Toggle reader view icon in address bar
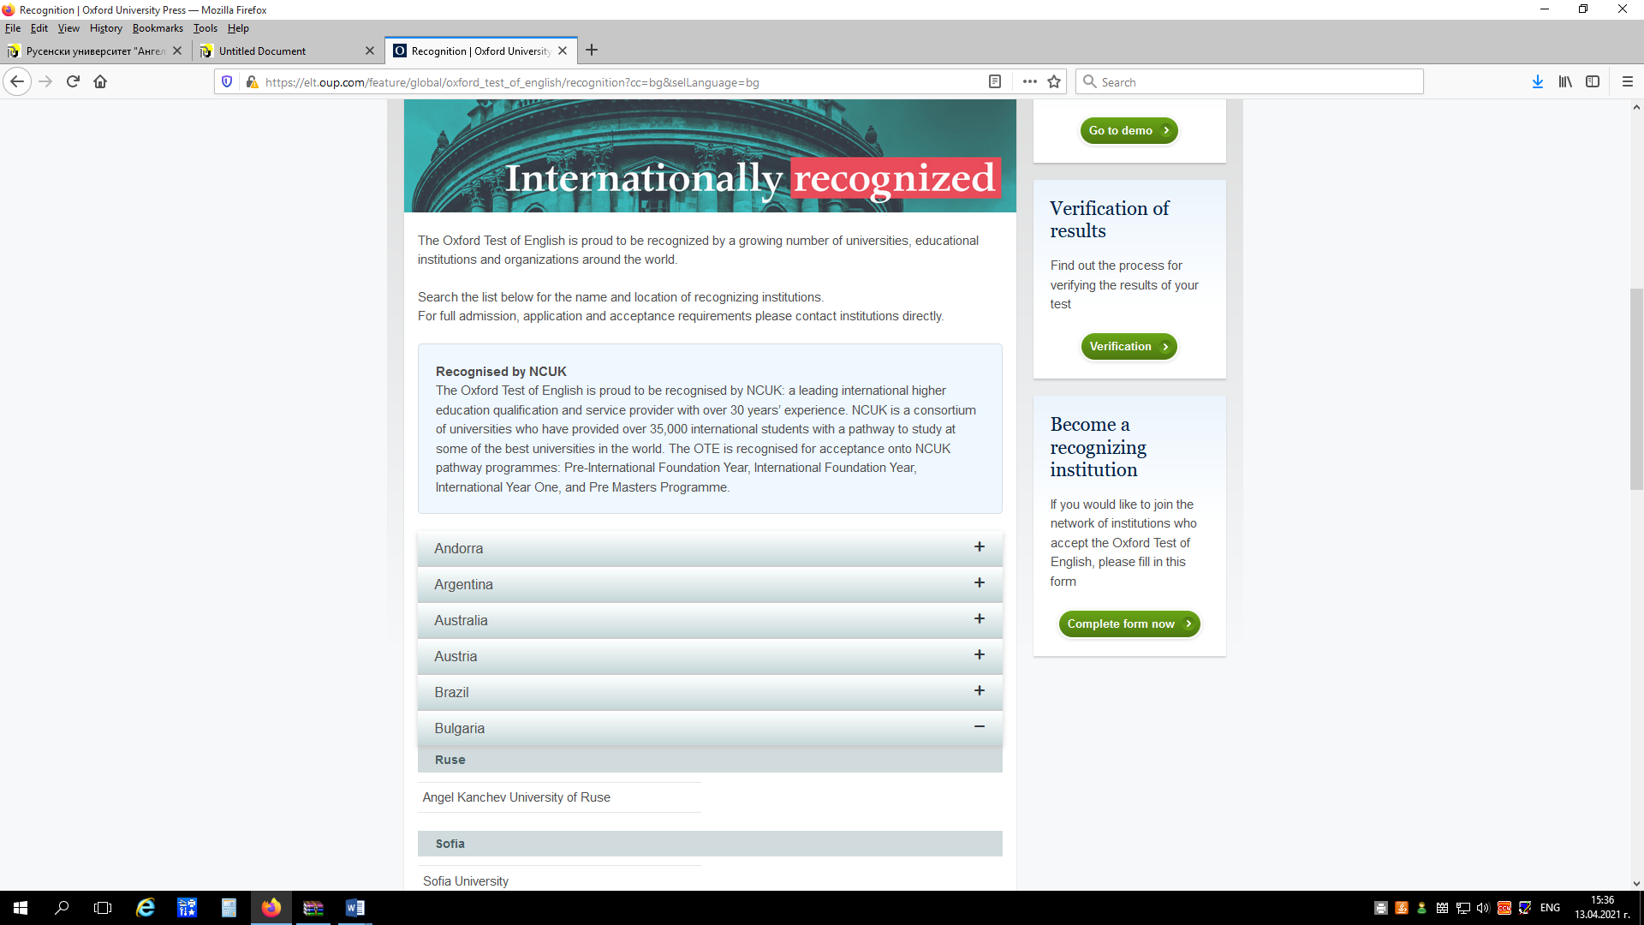Screen dimensions: 1644x925 [x=995, y=81]
